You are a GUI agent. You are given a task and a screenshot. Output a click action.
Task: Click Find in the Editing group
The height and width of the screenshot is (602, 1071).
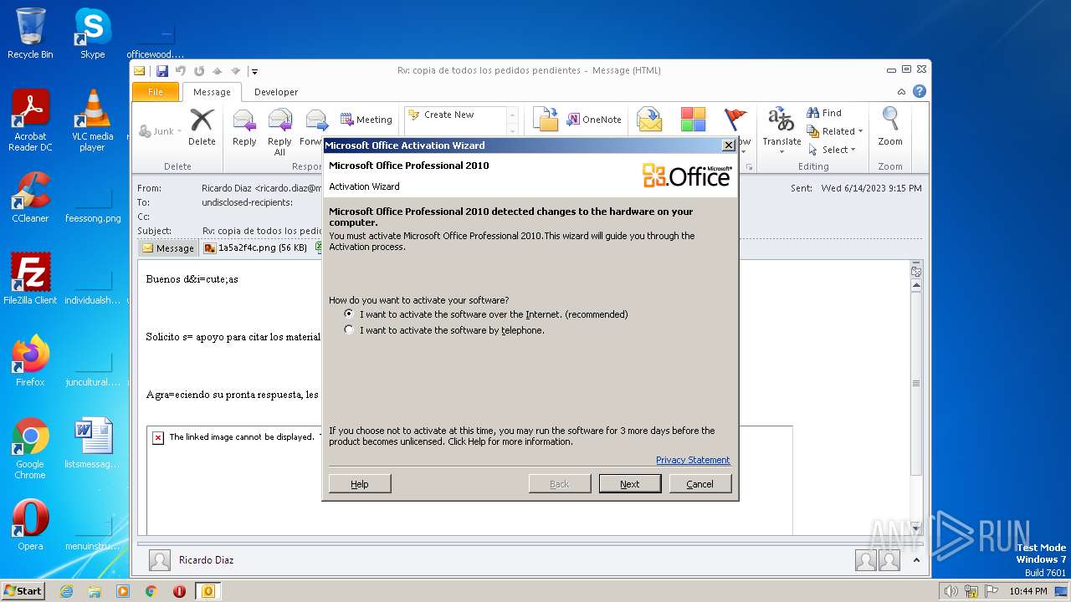pyautogui.click(x=824, y=113)
